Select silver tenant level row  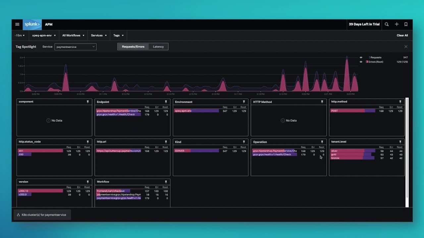(x=367, y=151)
